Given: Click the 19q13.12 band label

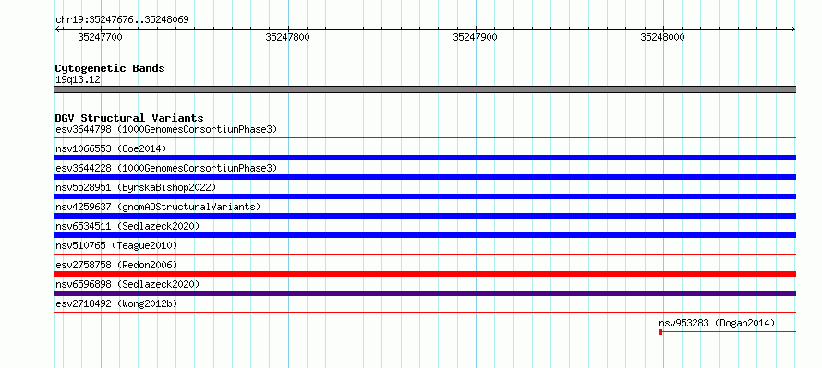Looking at the screenshot, I should click(x=78, y=80).
